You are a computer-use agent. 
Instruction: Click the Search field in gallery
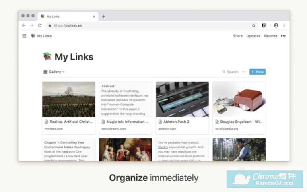coord(231,72)
